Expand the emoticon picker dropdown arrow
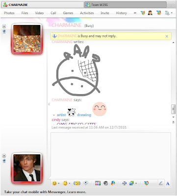This screenshot has height=196, width=177. click(59, 183)
